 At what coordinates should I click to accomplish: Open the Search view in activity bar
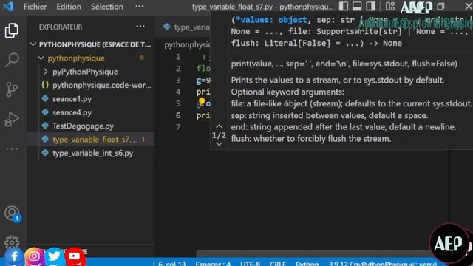(12, 60)
